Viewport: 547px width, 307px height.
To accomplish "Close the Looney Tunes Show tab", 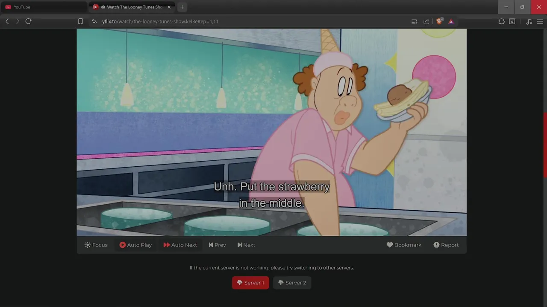I will pyautogui.click(x=169, y=7).
